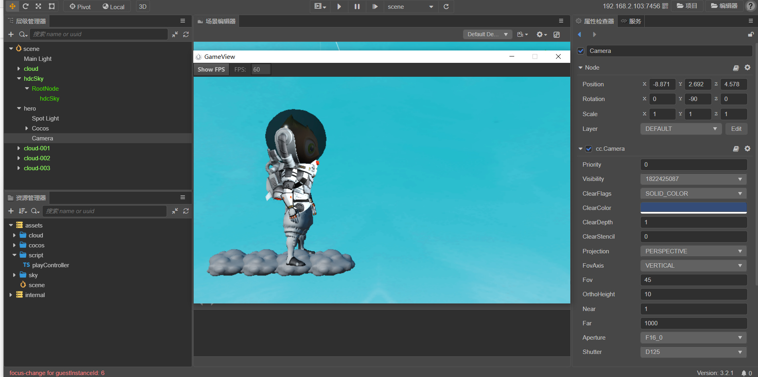Toggle Show FPS in GameView
Viewport: 758px width, 377px height.
pyautogui.click(x=211, y=70)
